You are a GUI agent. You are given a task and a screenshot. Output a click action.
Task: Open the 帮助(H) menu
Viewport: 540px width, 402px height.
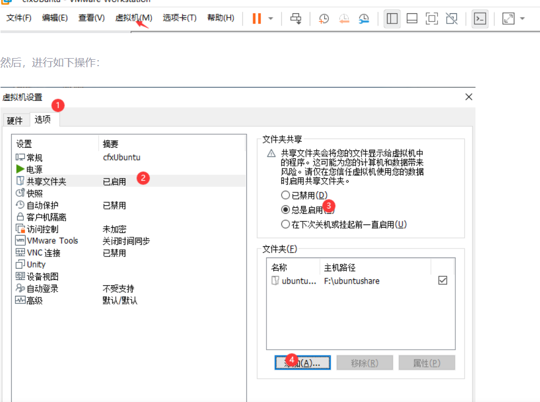click(221, 18)
